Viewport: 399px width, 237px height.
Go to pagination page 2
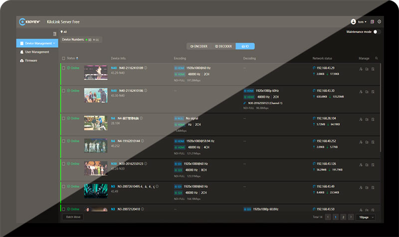pyautogui.click(x=343, y=217)
